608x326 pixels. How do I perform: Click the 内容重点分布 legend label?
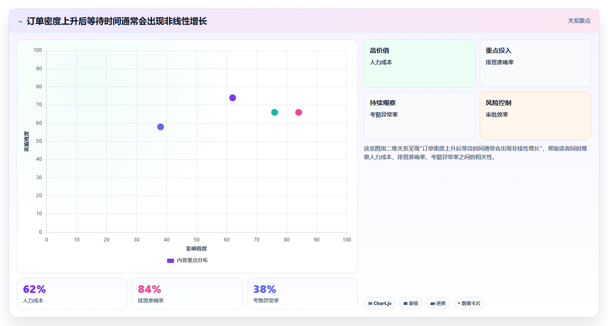[x=192, y=260]
